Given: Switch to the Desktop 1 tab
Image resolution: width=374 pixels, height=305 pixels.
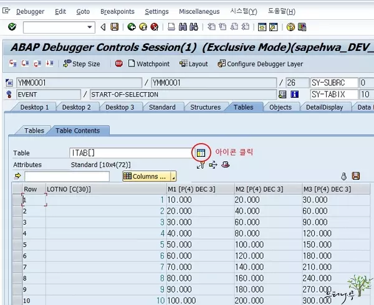Looking at the screenshot, I should click(34, 107).
